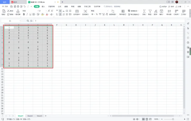The image size is (191, 121).
Task: Open the table style dropdown
Action: (133, 11)
